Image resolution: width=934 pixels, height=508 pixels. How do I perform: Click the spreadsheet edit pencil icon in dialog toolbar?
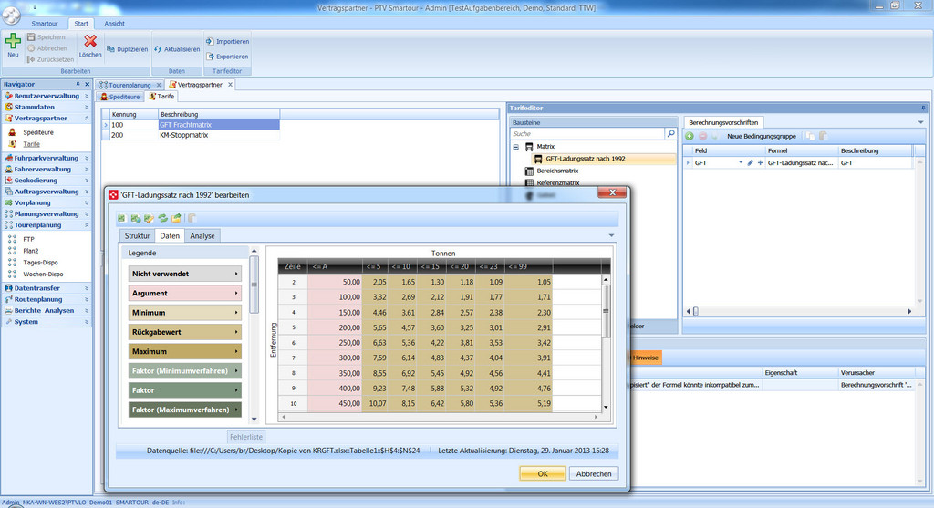point(149,218)
